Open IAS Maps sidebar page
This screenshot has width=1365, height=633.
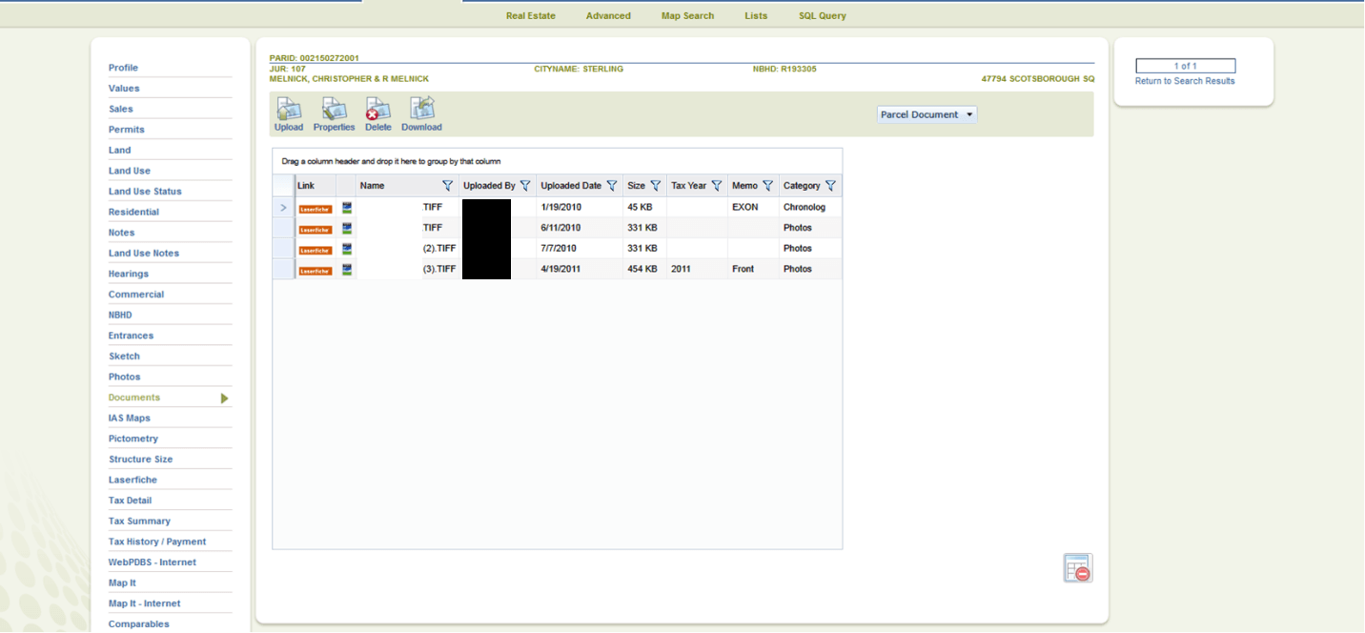pos(130,419)
